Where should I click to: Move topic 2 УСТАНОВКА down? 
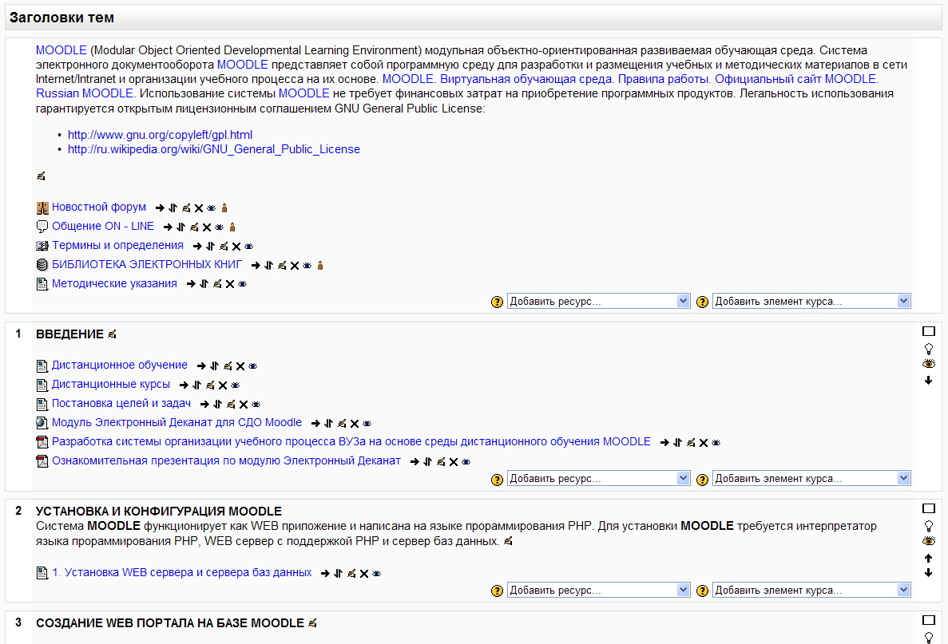tap(929, 573)
